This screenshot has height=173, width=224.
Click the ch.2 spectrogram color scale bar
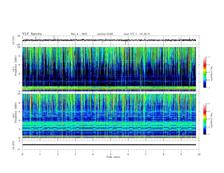pyautogui.click(x=204, y=119)
